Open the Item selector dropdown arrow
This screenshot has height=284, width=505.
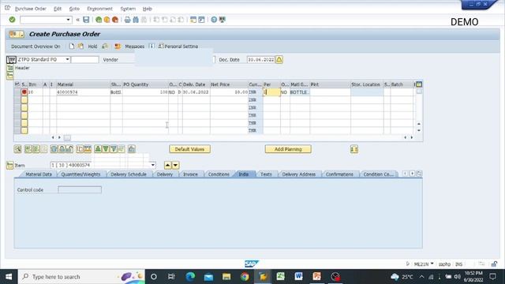click(152, 165)
